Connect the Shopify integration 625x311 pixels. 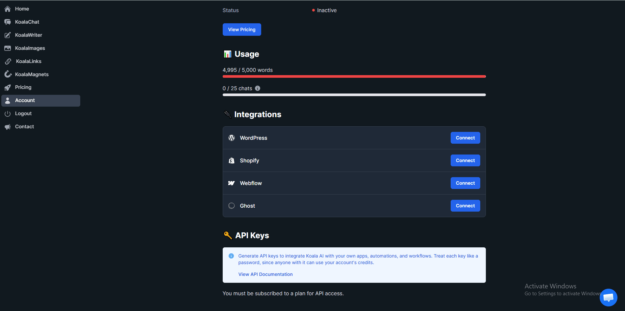tap(465, 160)
